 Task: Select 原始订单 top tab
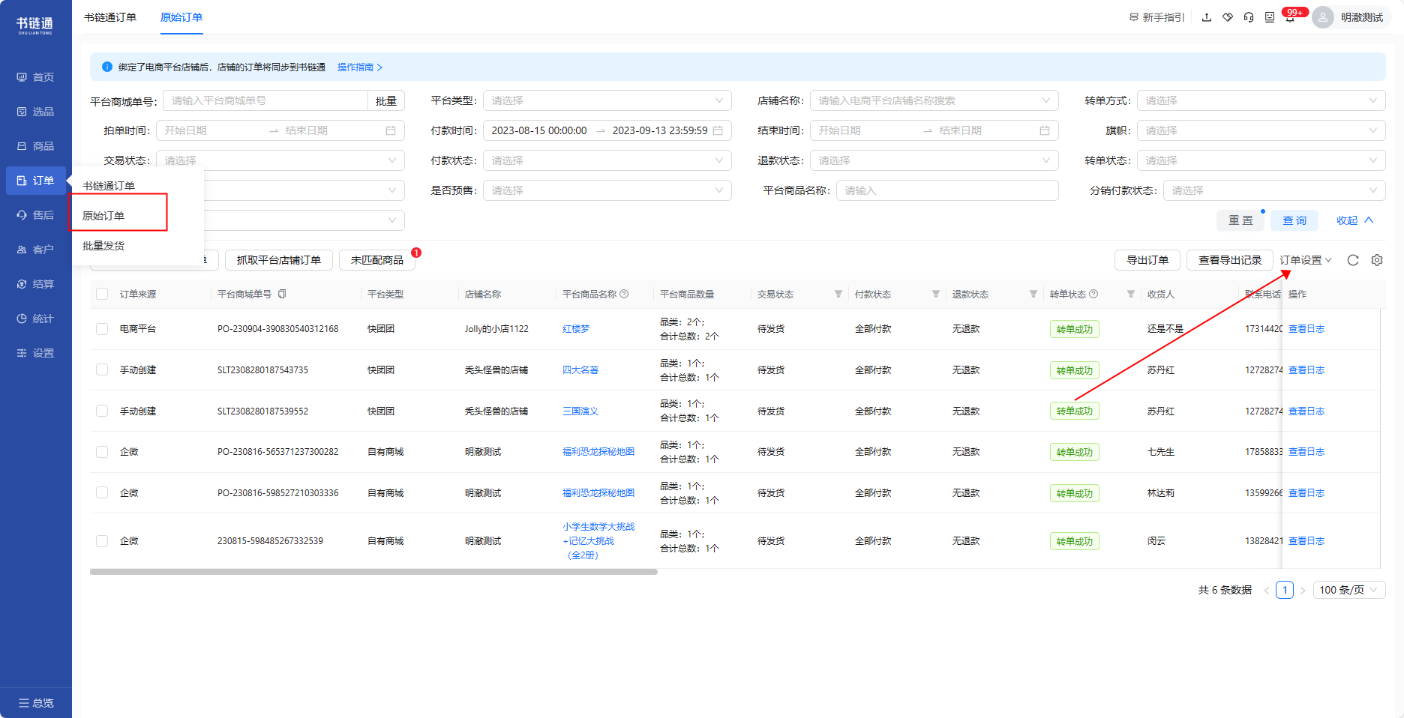(x=181, y=17)
